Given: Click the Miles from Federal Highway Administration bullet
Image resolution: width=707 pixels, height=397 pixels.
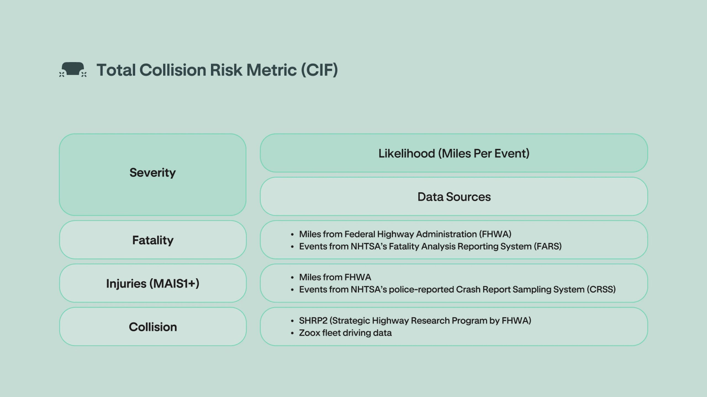Looking at the screenshot, I should click(x=405, y=234).
